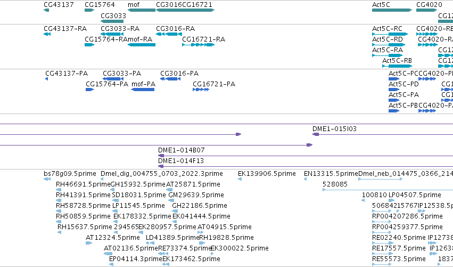This screenshot has width=453, height=267.
Task: Select transcript Act5C-RD
Action: tap(389, 45)
